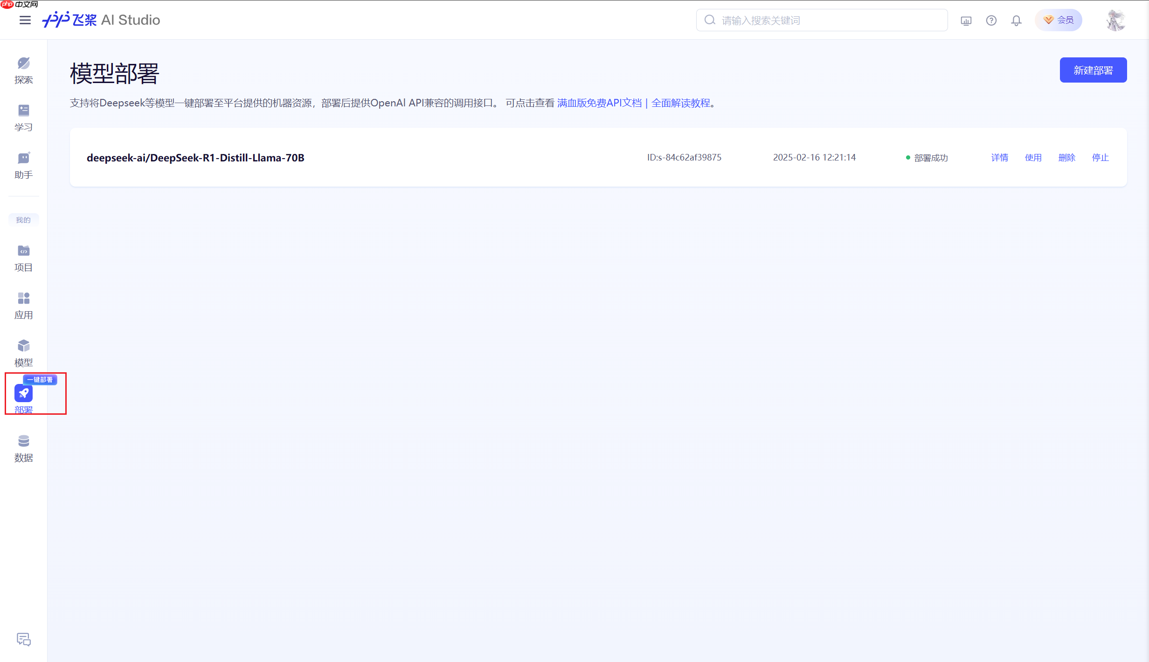Open the usage dashboard icon in top bar
The height and width of the screenshot is (662, 1149).
pyautogui.click(x=966, y=20)
